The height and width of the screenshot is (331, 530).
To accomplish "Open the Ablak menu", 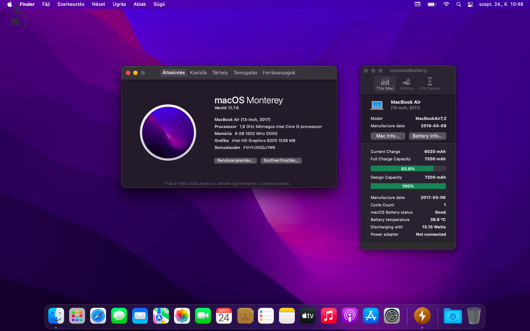I will click(x=140, y=4).
